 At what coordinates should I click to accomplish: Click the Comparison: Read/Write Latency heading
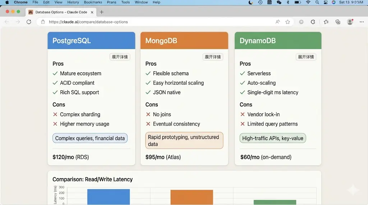coord(92,180)
